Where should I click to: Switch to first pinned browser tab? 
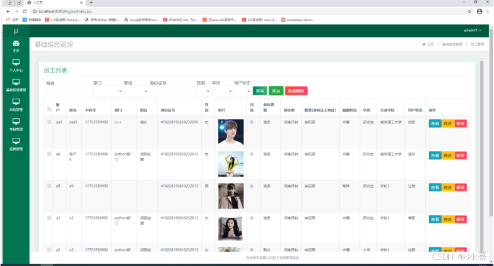tap(9, 2)
